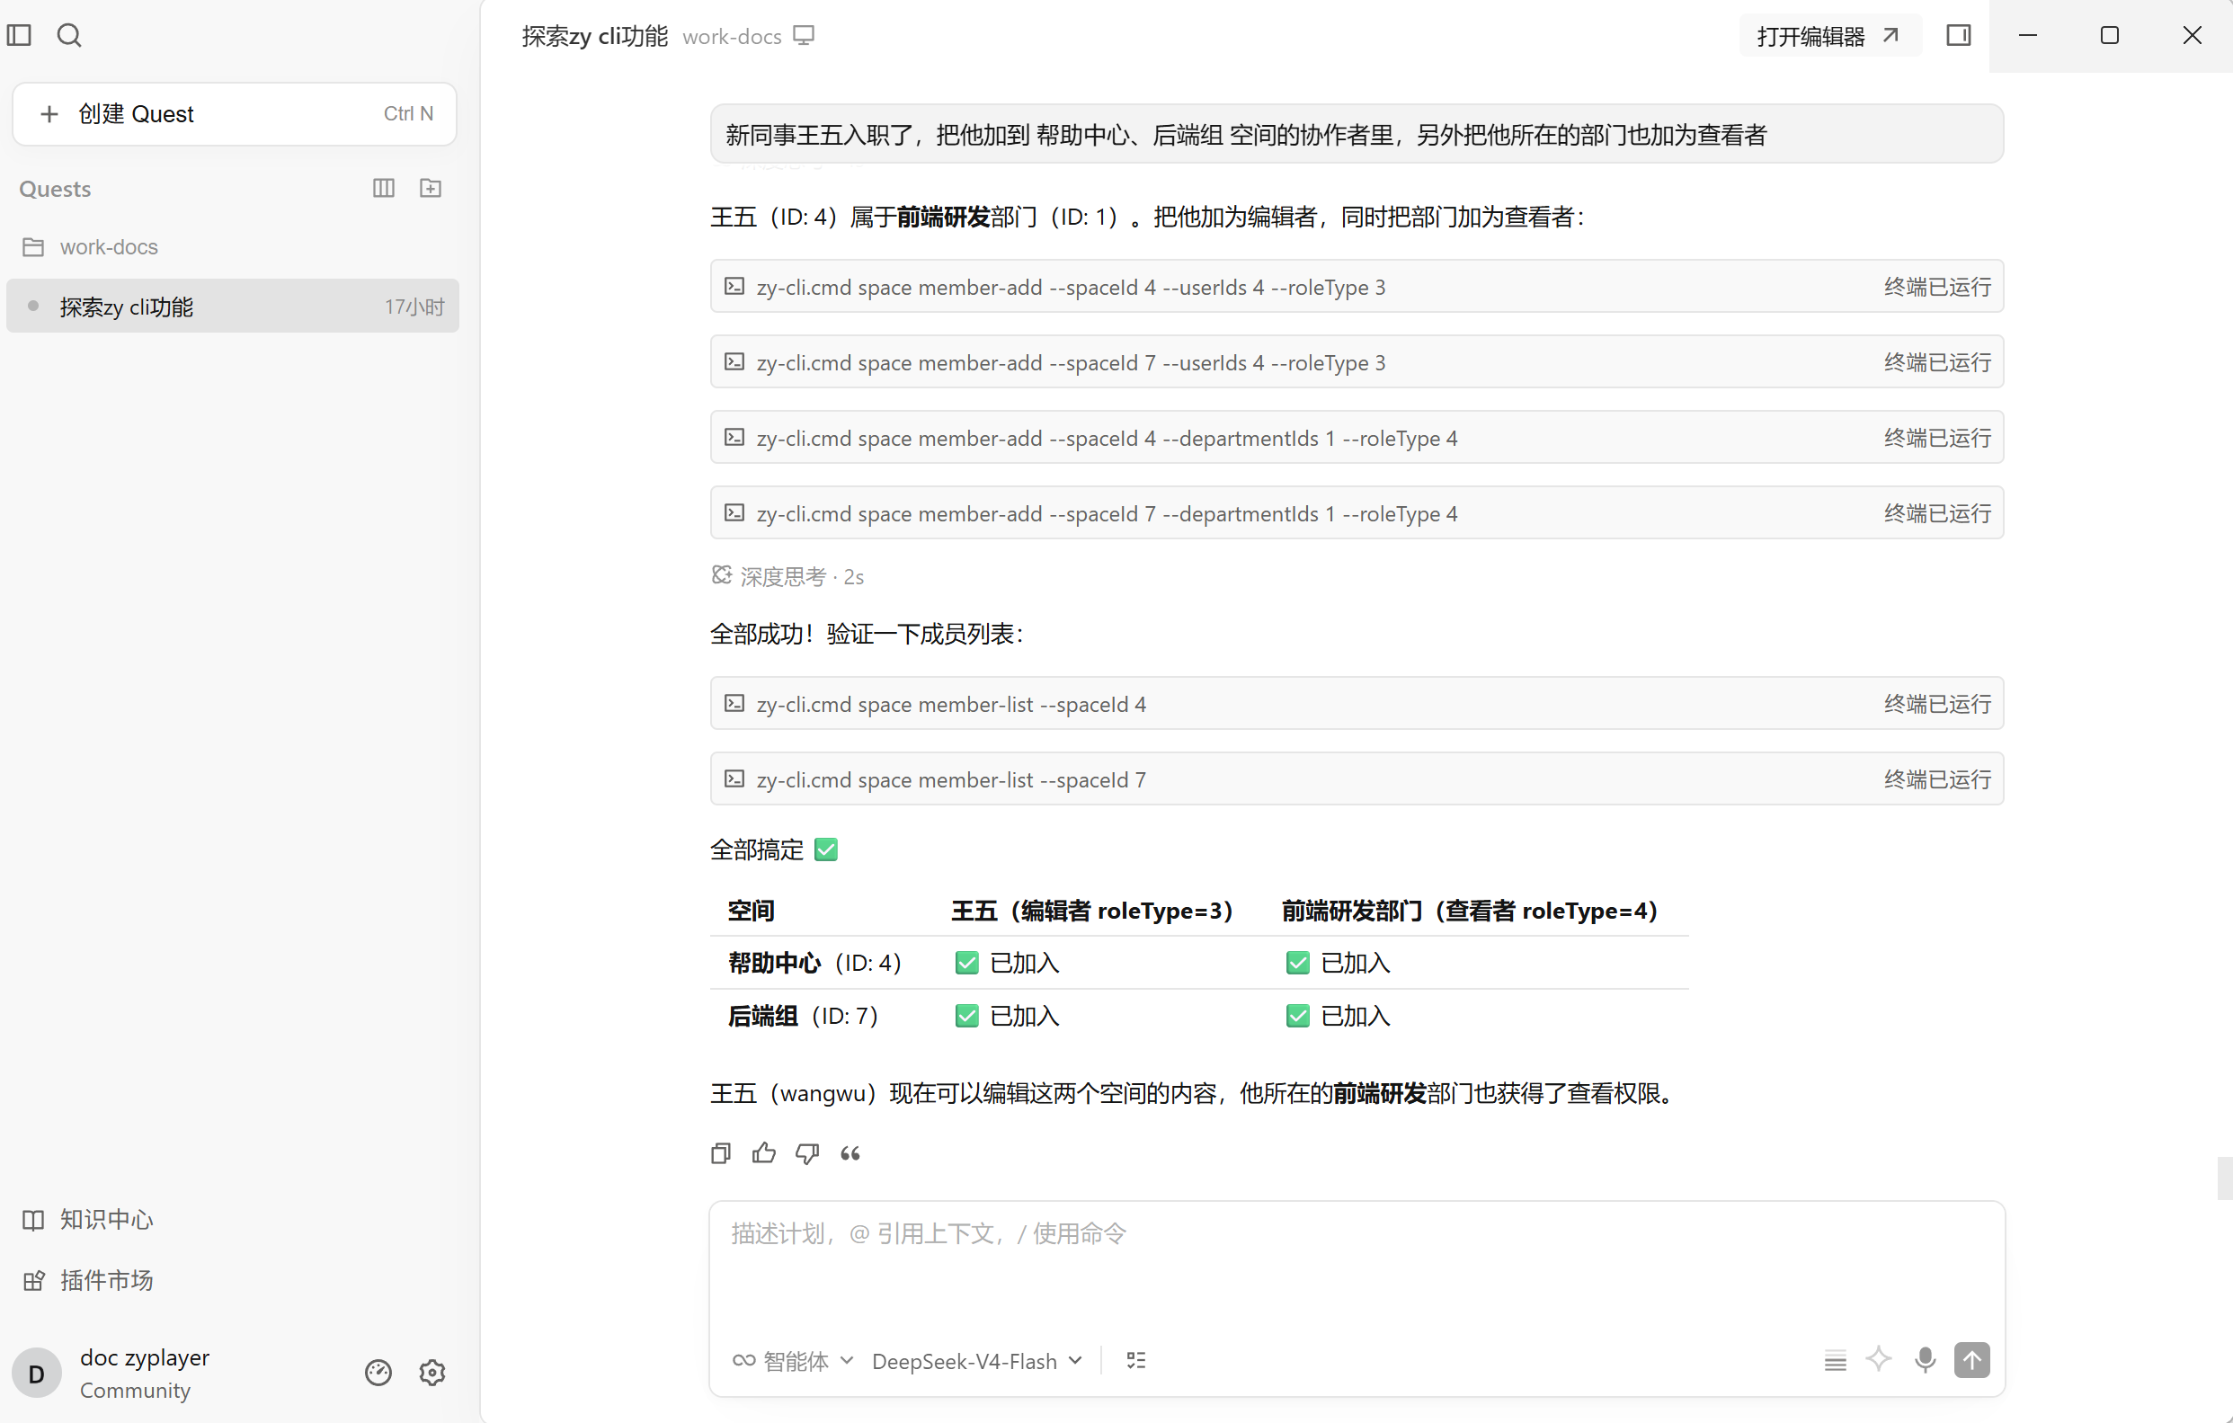Click the plus icon in 创建 Quest

click(x=49, y=113)
